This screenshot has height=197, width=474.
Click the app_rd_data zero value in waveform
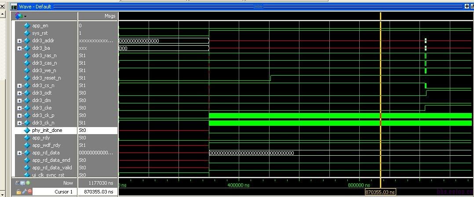252,153
